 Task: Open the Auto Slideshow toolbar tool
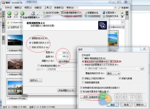[x=51, y=13]
